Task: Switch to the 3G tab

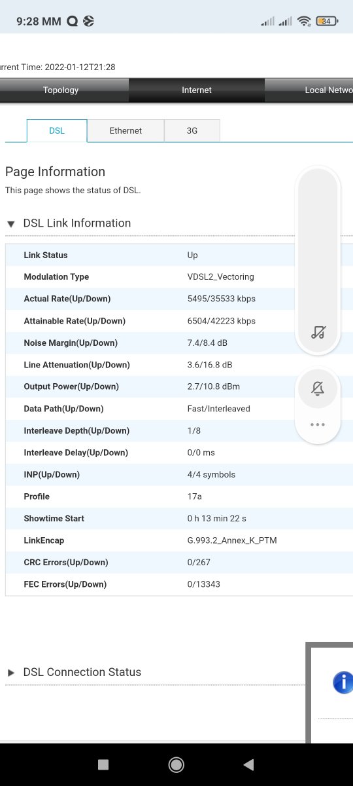Action: coord(192,130)
